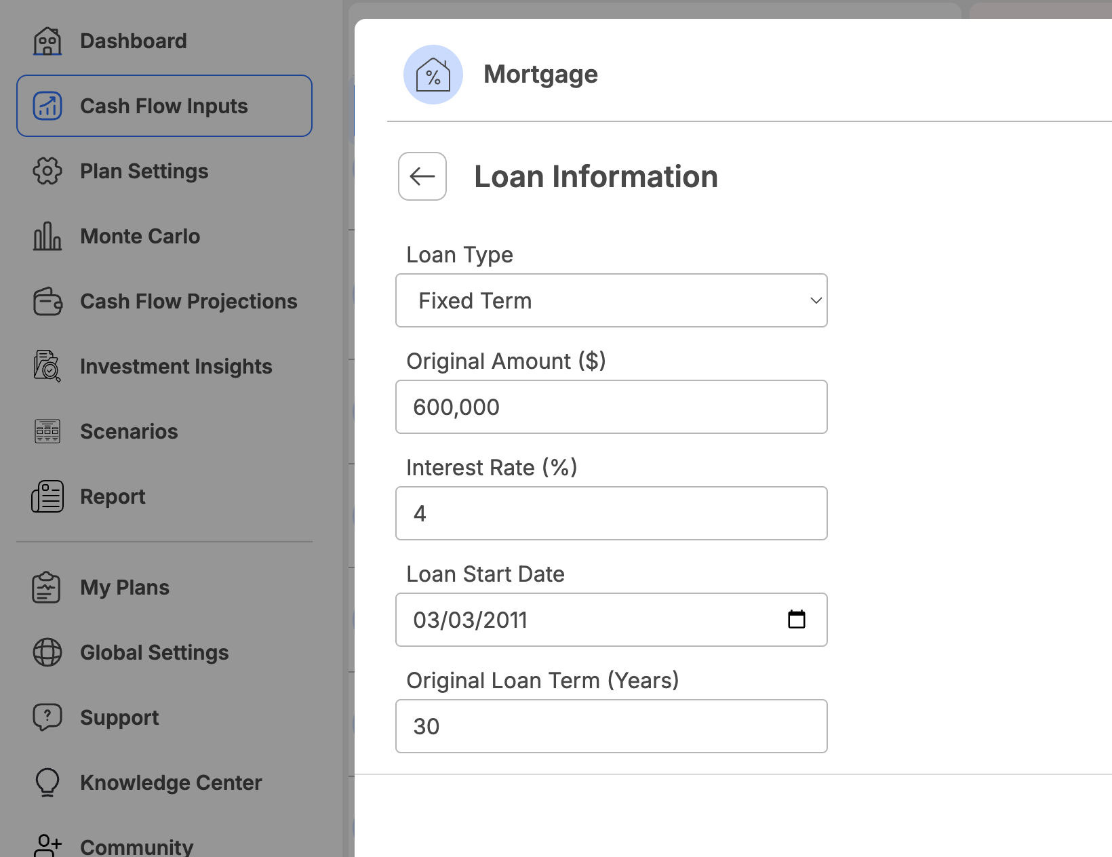Click the Scenarios icon in sidebar

pos(47,431)
